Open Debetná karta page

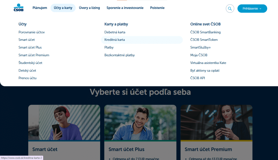(x=115, y=32)
